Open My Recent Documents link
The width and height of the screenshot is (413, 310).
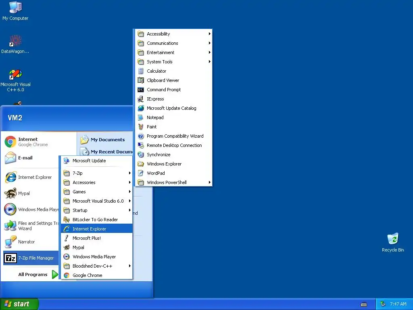[x=106, y=152]
